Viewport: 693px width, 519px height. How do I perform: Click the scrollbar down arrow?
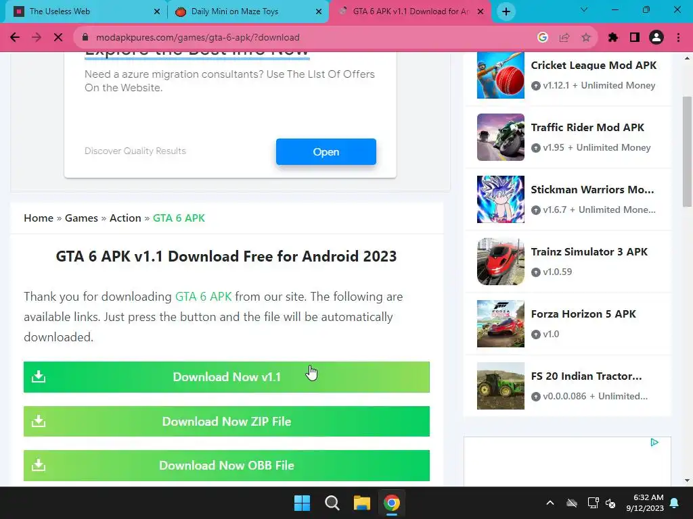tap(688, 480)
